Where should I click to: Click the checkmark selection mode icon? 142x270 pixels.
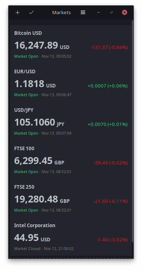click(x=31, y=13)
